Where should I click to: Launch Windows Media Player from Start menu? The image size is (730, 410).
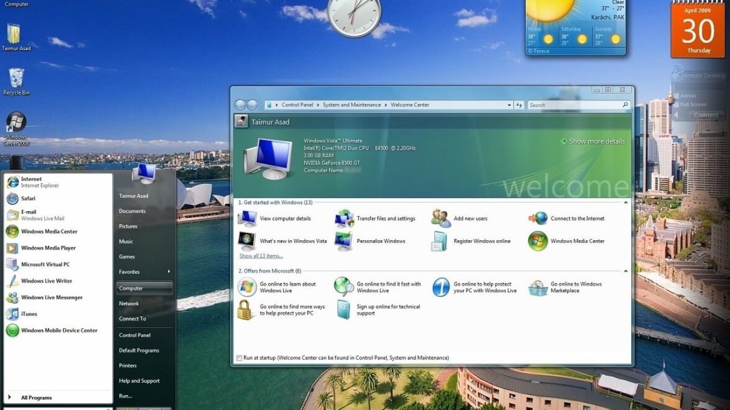(x=57, y=248)
